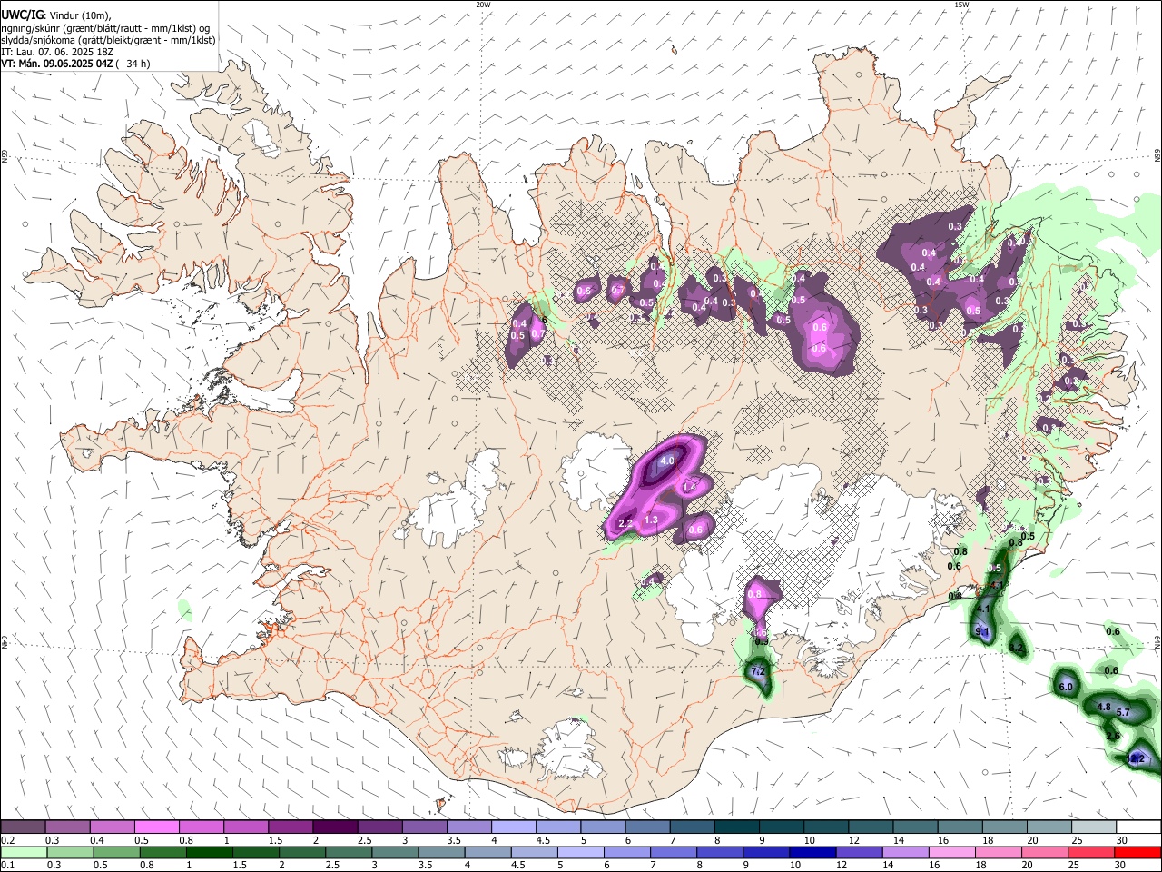Click the 'IT: Lau. 07. 06. 2025 18Z' line
The image size is (1162, 872).
coord(57,52)
